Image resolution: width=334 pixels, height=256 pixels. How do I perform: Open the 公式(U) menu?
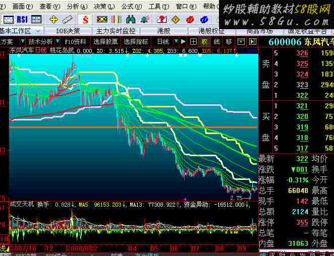pyautogui.click(x=132, y=7)
